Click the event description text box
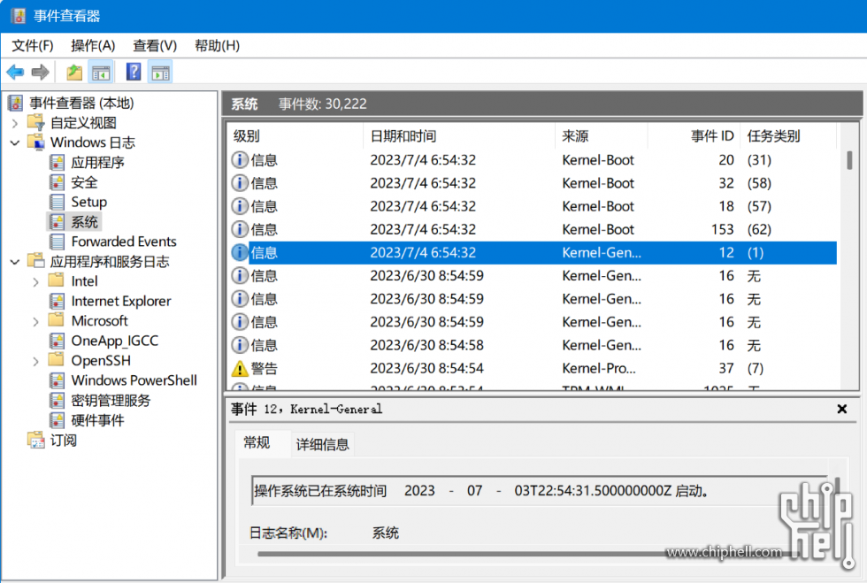The width and height of the screenshot is (867, 583). tap(541, 491)
